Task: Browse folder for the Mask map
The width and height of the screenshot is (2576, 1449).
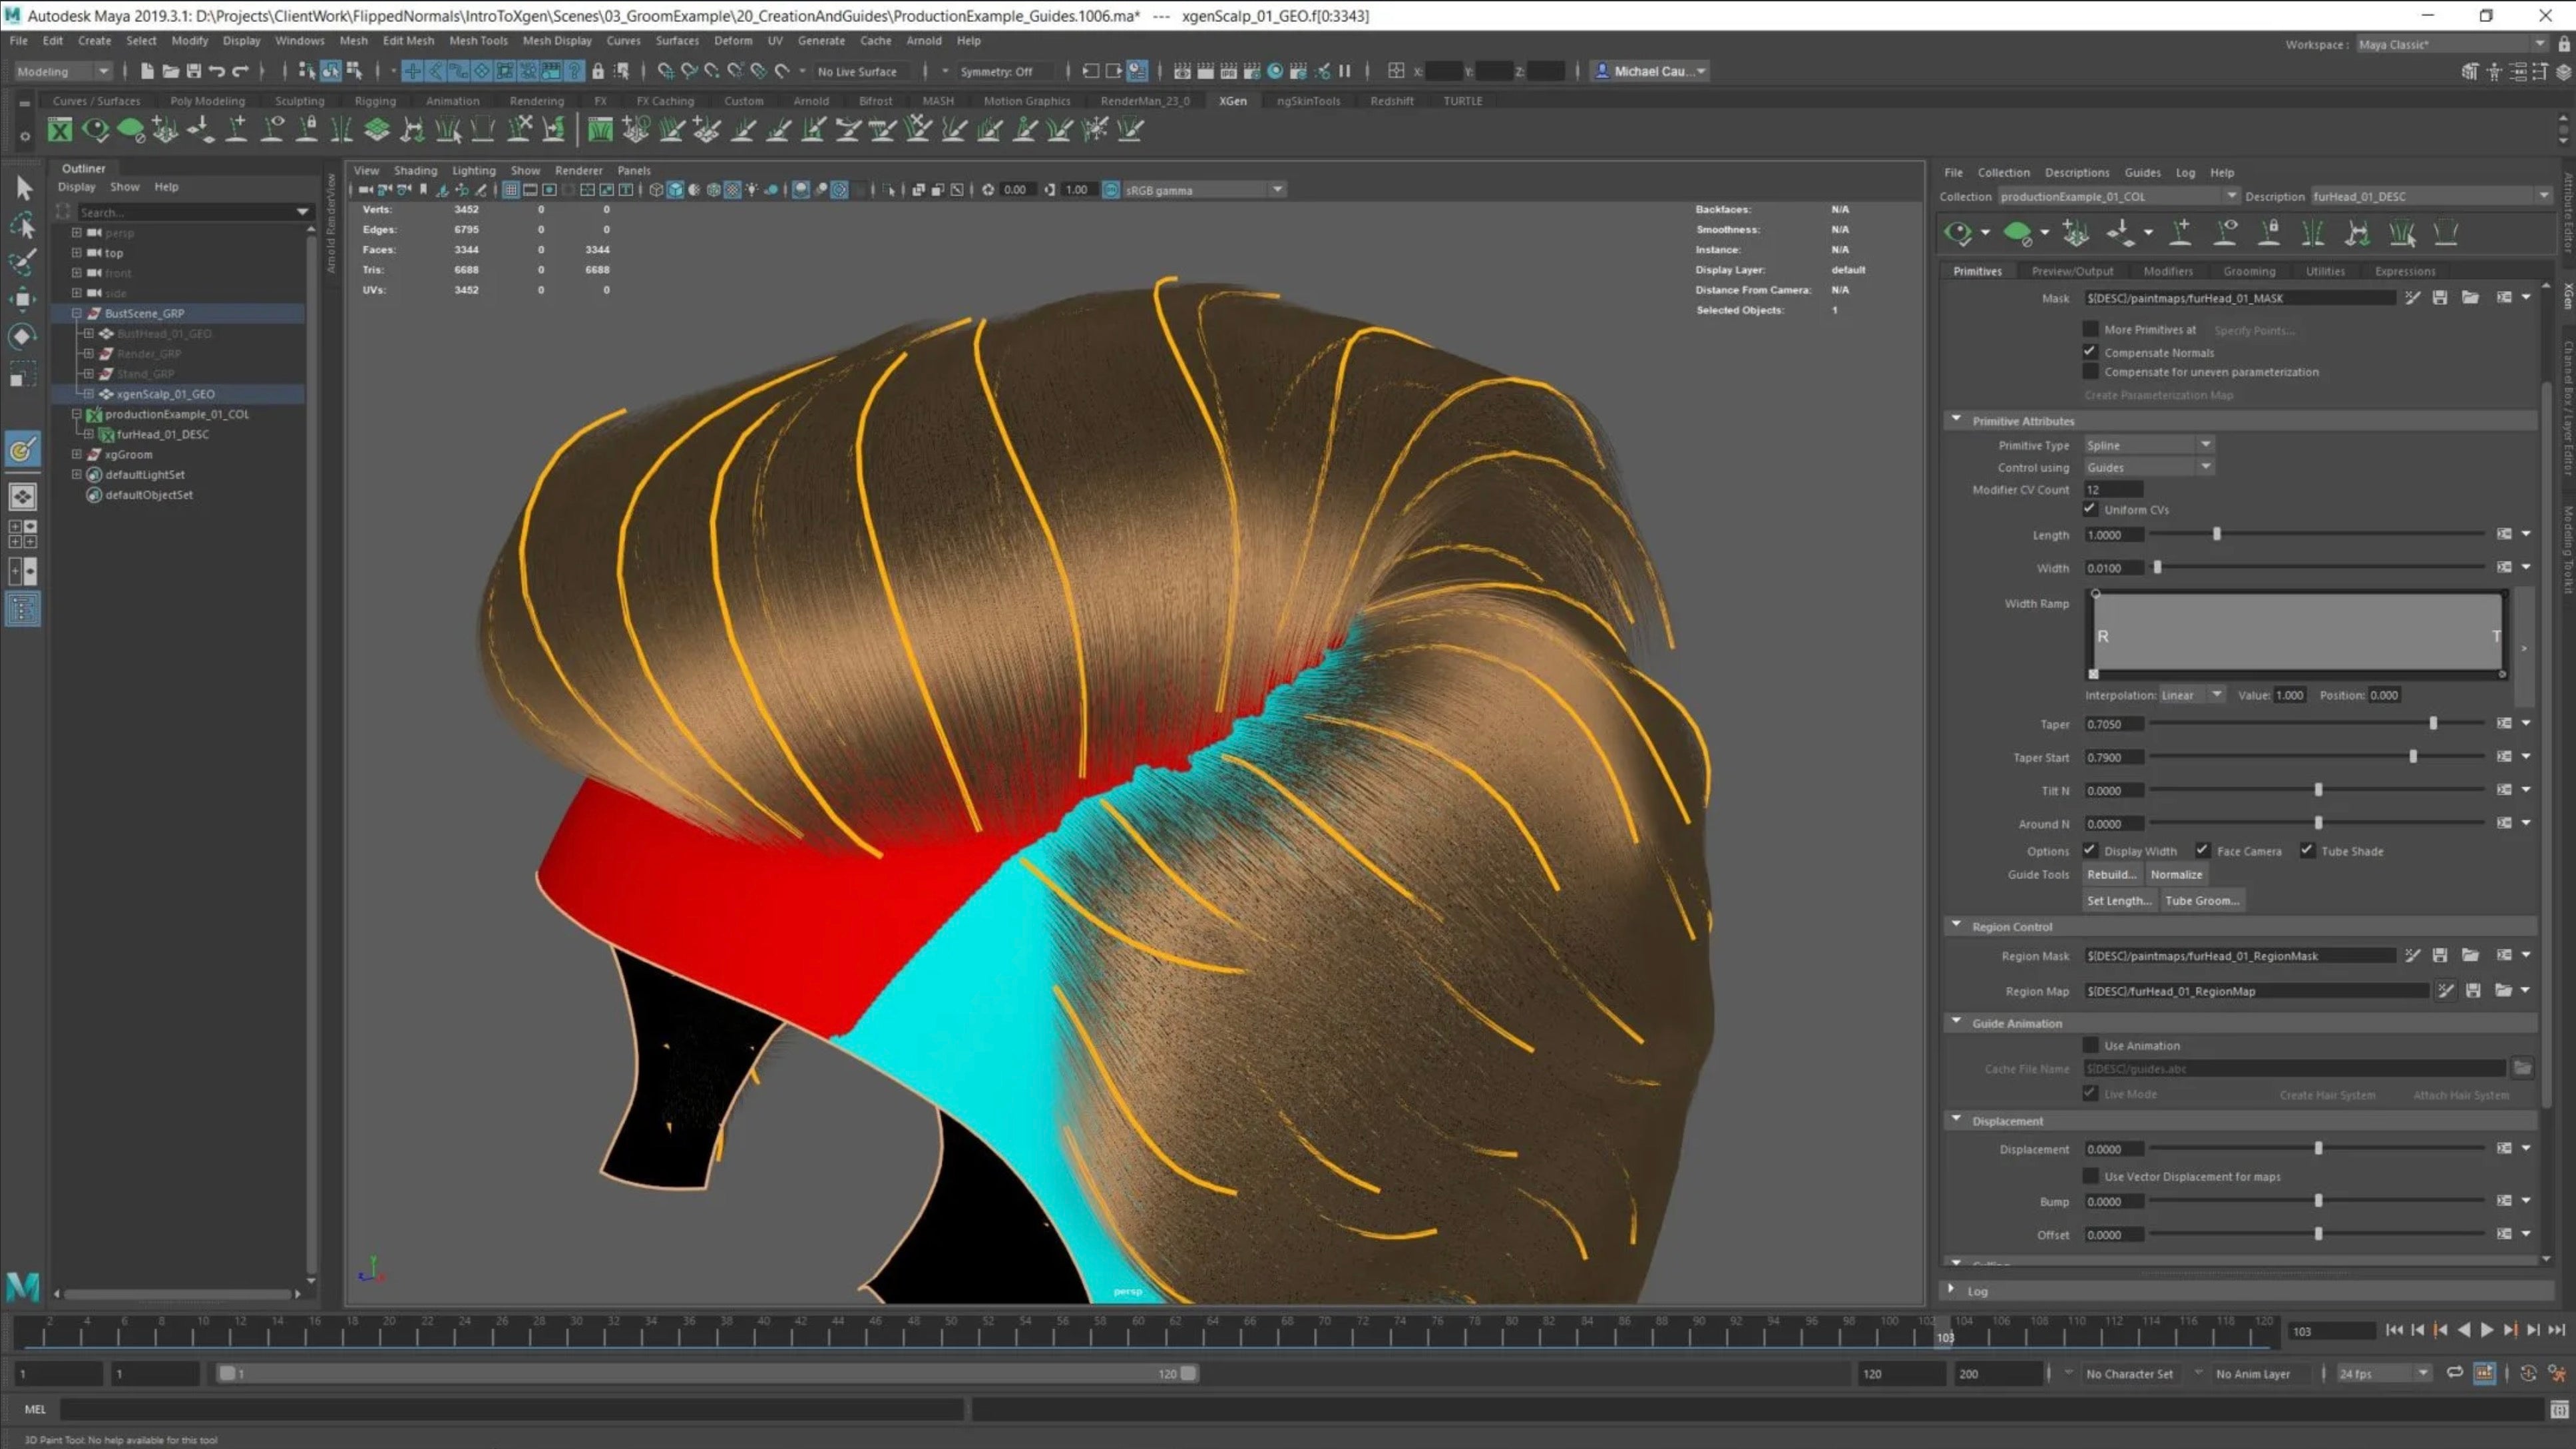Action: [x=2470, y=298]
